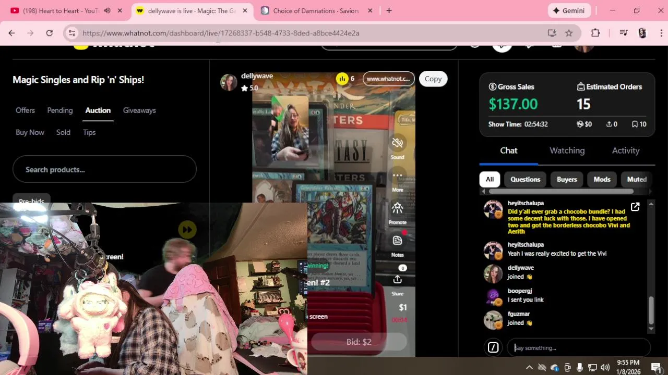Viewport: 668px width, 375px height.
Task: Click the scroll down arrow in chat
Action: point(651,329)
